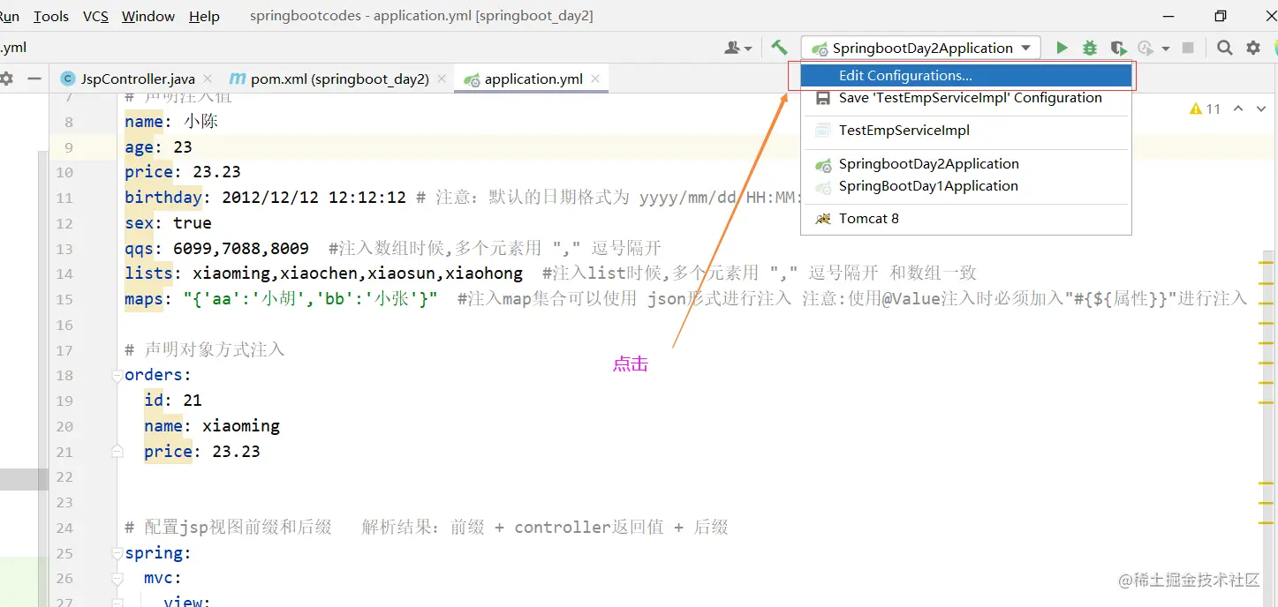1278x607 pixels.
Task: Open the Run menu
Action: 10,16
